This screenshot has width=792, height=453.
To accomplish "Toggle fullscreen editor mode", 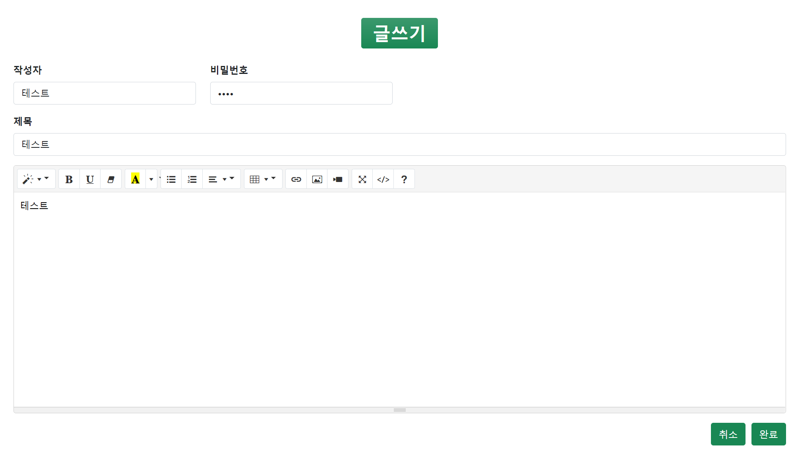I will click(362, 179).
